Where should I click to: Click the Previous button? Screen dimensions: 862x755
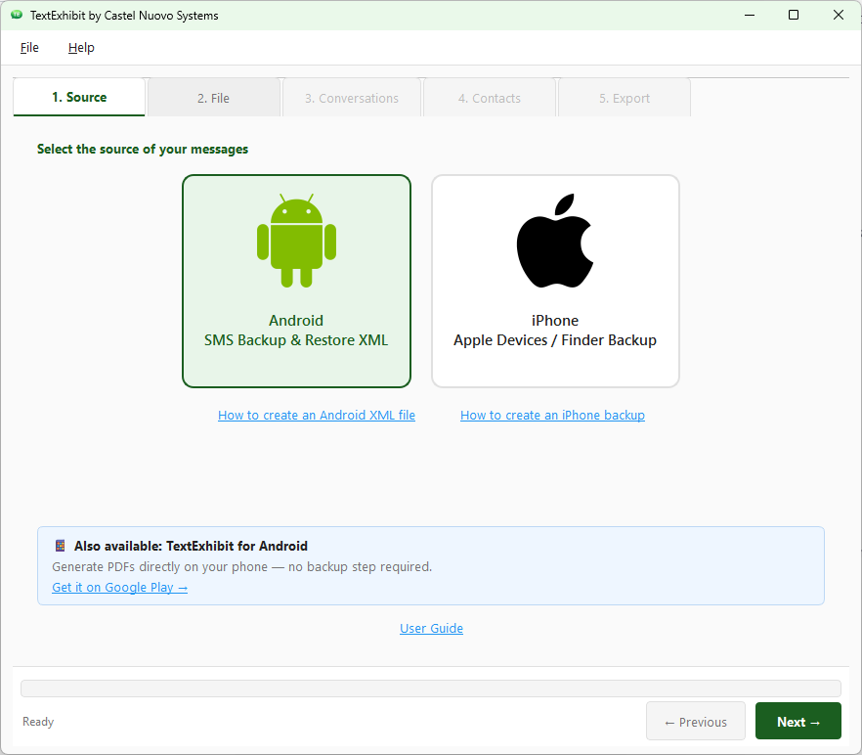point(696,721)
